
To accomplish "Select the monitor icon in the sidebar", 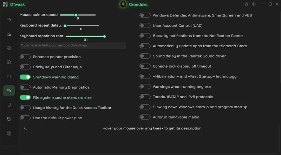I will click(9, 105).
